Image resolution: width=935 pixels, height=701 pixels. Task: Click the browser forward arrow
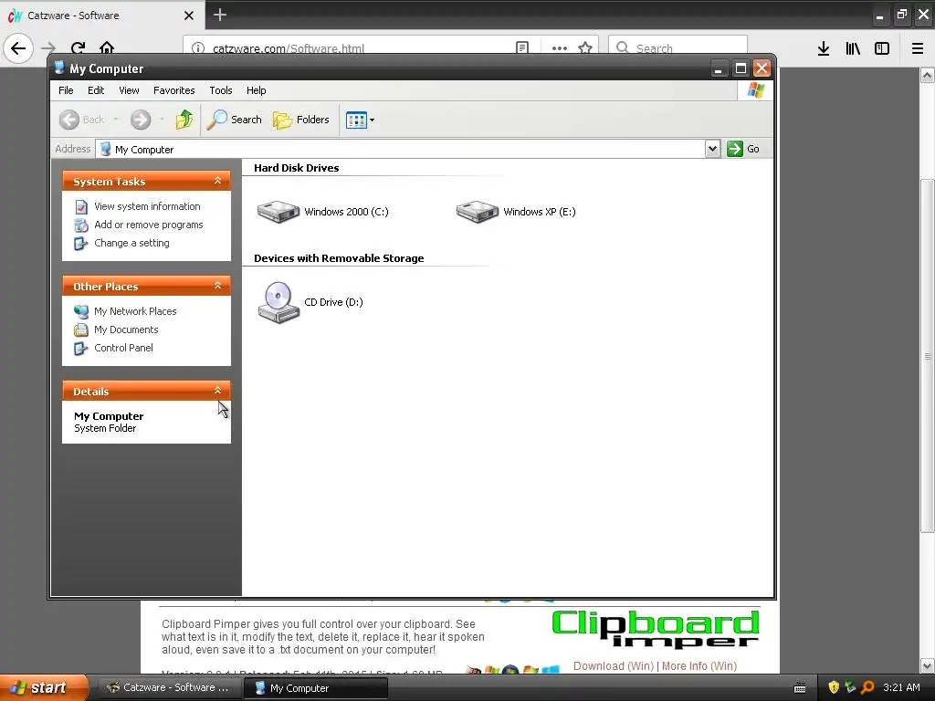tap(48, 47)
